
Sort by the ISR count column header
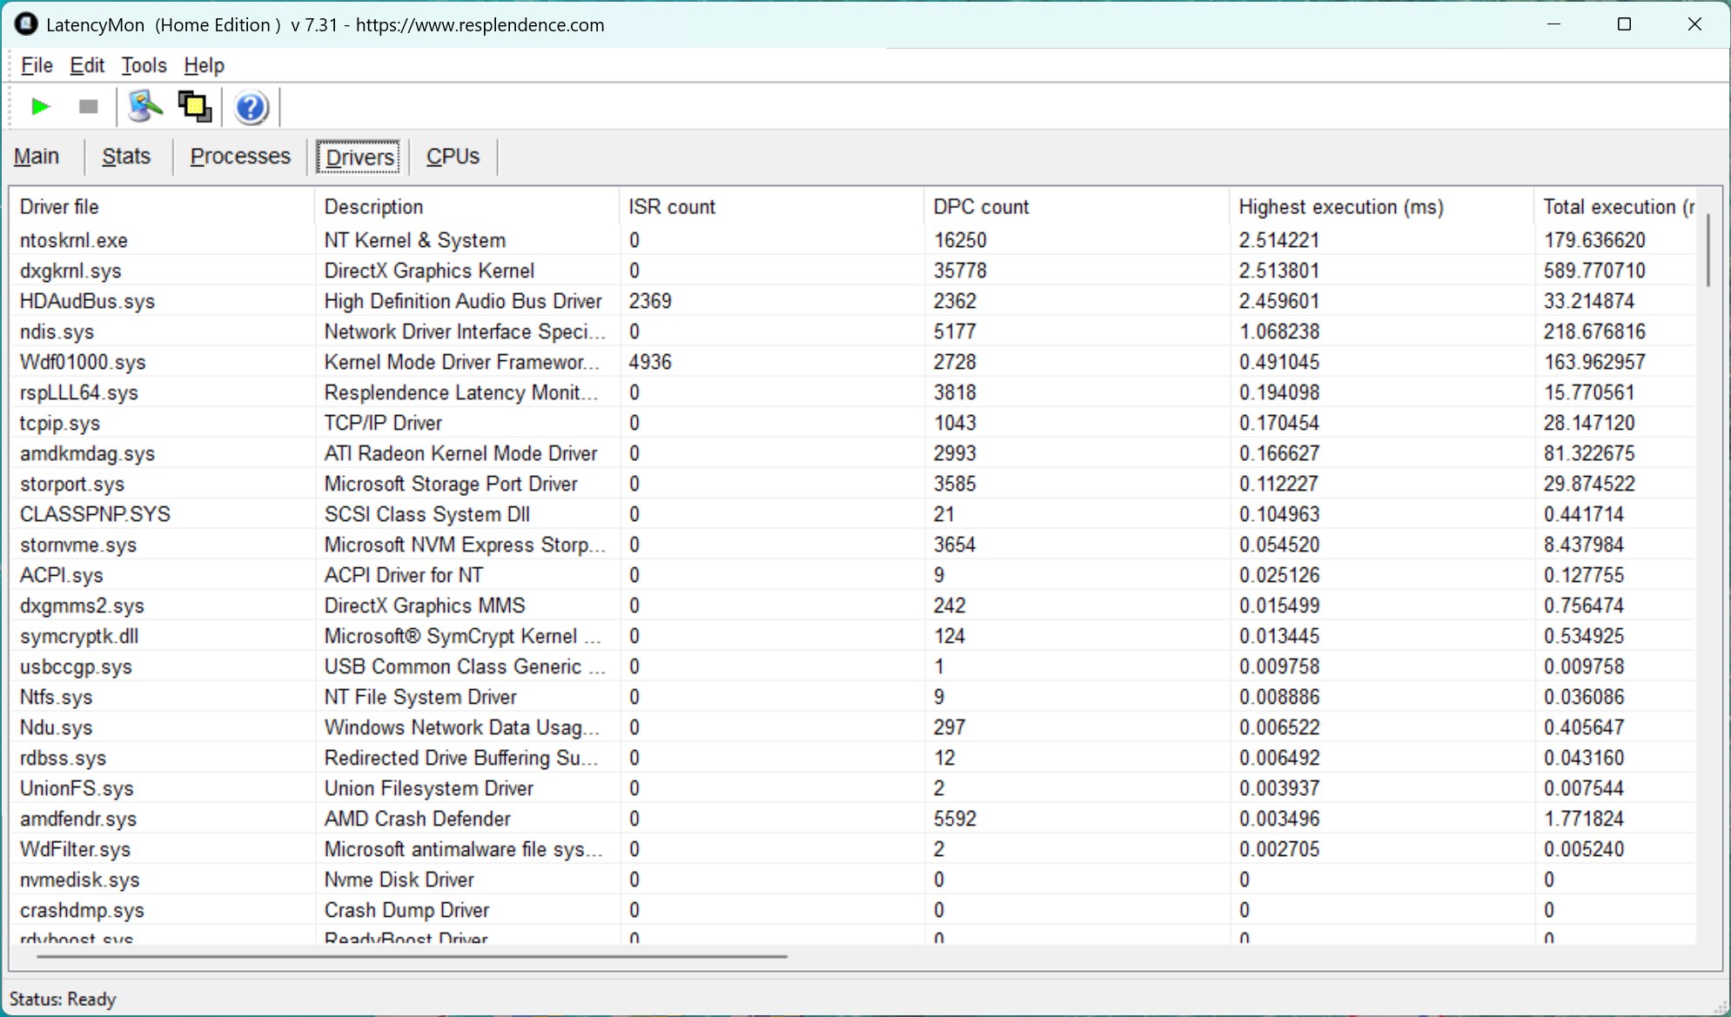(672, 207)
